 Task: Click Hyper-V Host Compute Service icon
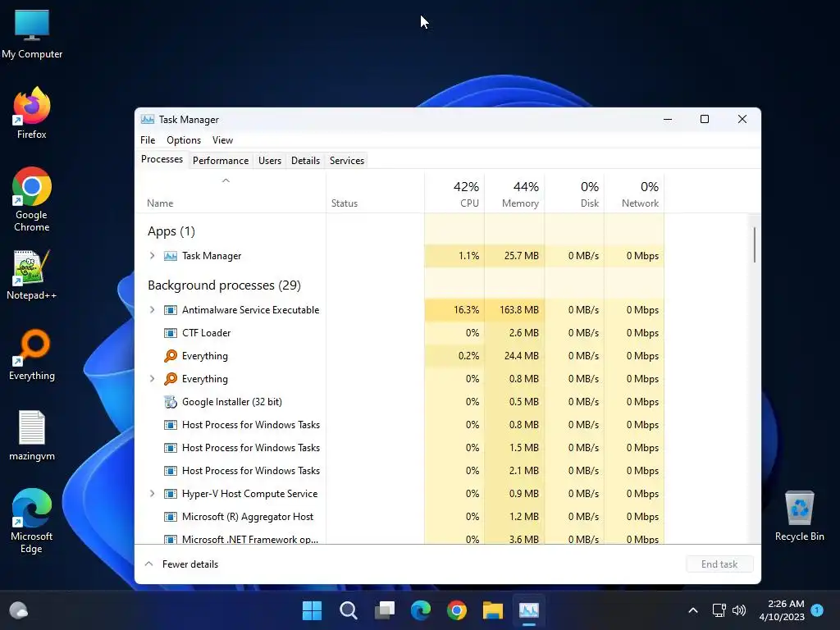click(171, 494)
